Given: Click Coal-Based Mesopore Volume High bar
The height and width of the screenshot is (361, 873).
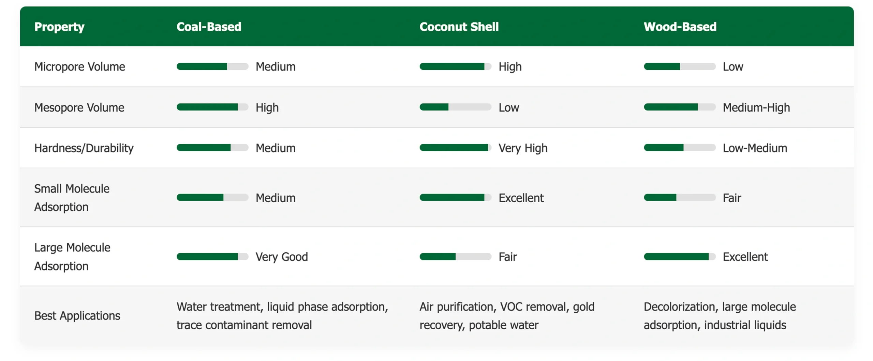Looking at the screenshot, I should point(212,107).
